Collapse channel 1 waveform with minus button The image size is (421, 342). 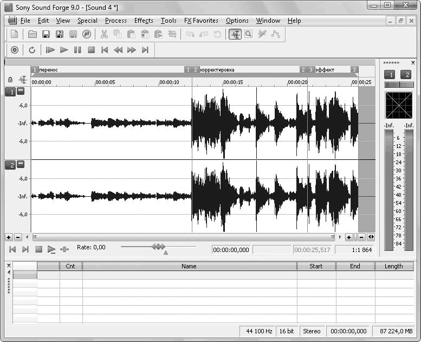pyautogui.click(x=21, y=91)
